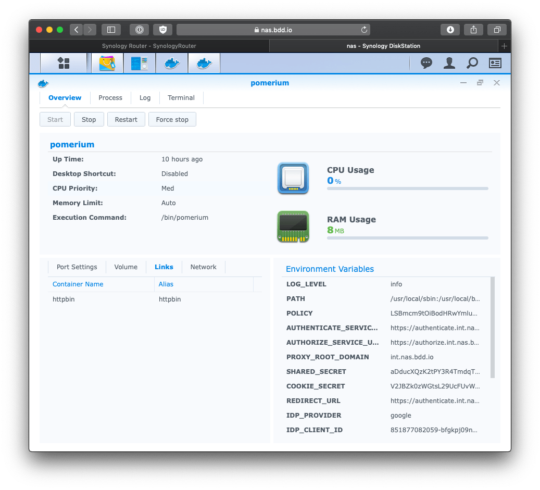Force stop the container
This screenshot has height=490, width=540.
point(172,119)
